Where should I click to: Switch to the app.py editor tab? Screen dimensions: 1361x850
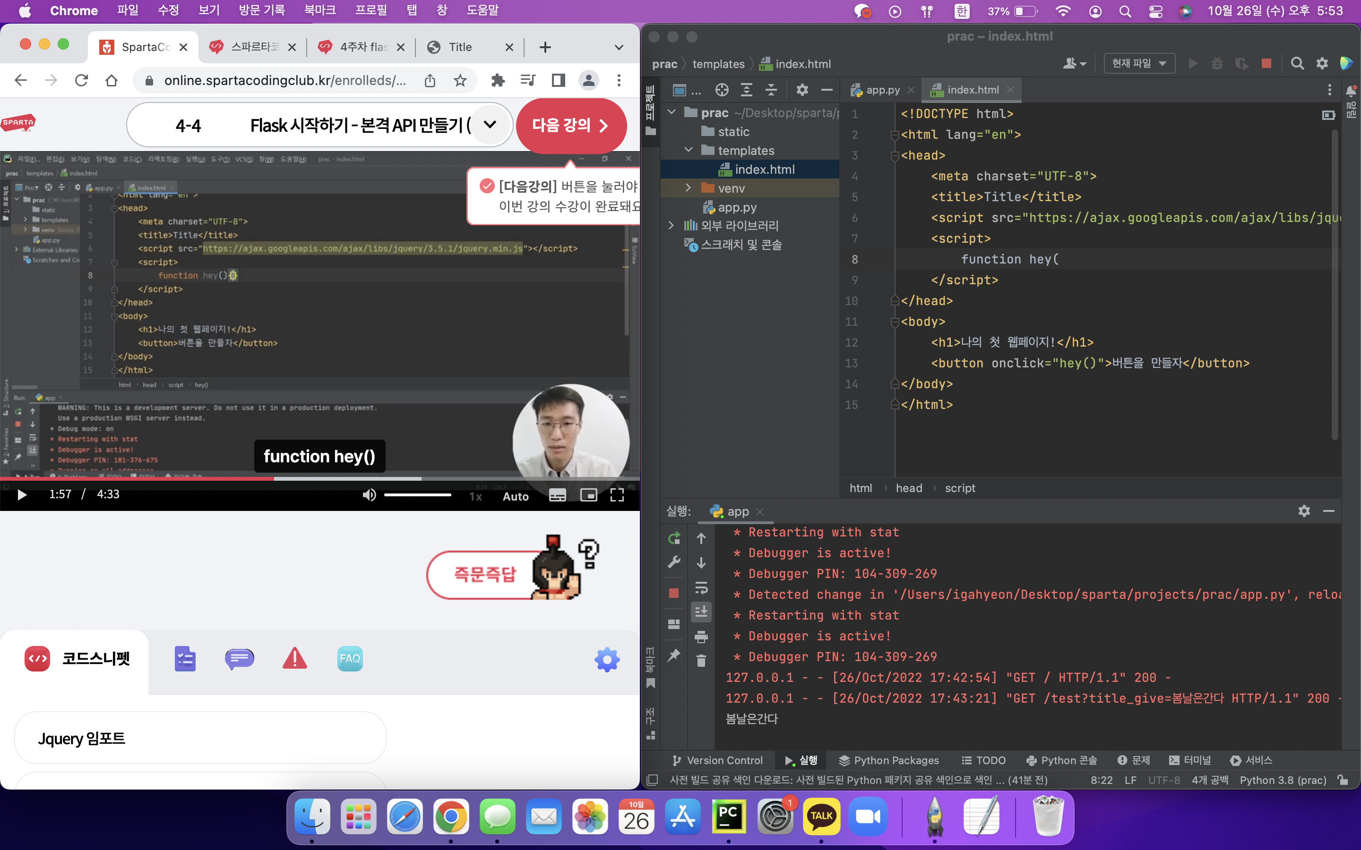pos(882,90)
